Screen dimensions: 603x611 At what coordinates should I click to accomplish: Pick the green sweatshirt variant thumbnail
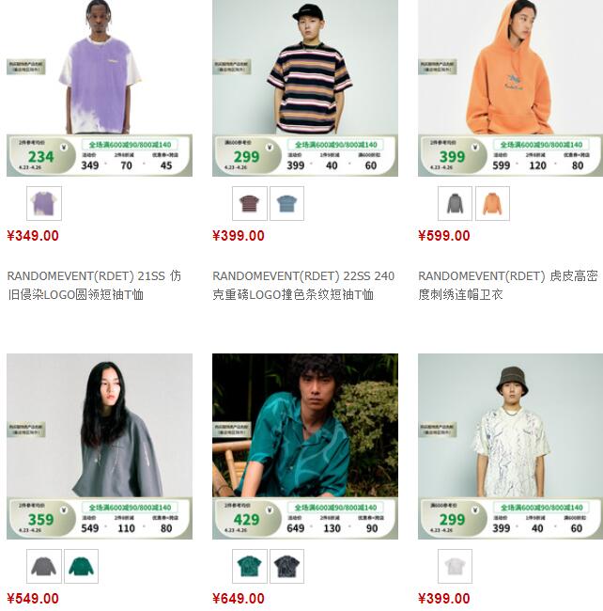pyautogui.click(x=82, y=566)
